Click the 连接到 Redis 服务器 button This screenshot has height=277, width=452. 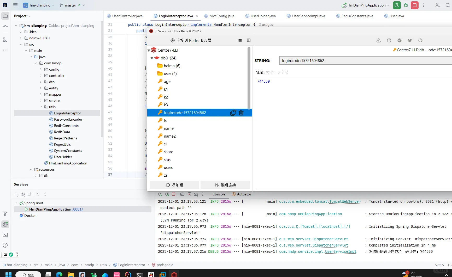191,40
